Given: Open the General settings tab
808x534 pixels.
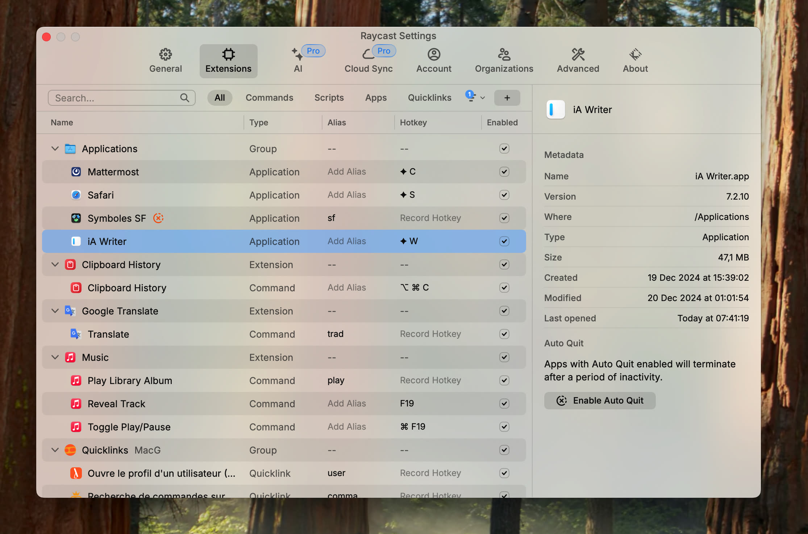Looking at the screenshot, I should [166, 61].
